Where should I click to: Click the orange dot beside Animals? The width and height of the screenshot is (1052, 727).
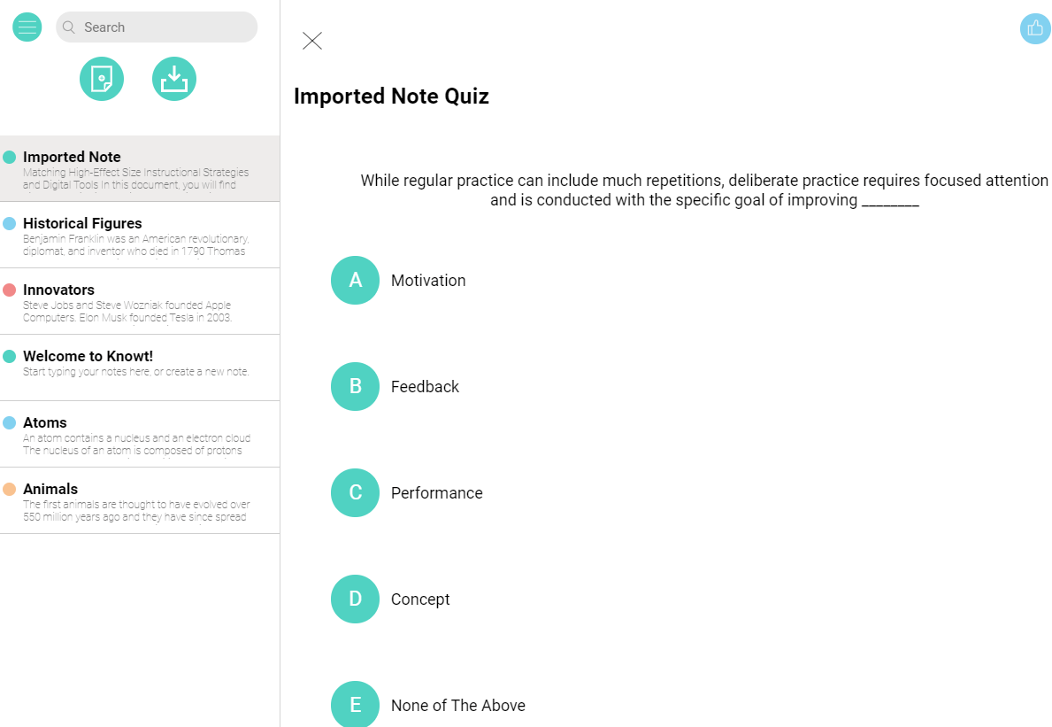pyautogui.click(x=10, y=490)
